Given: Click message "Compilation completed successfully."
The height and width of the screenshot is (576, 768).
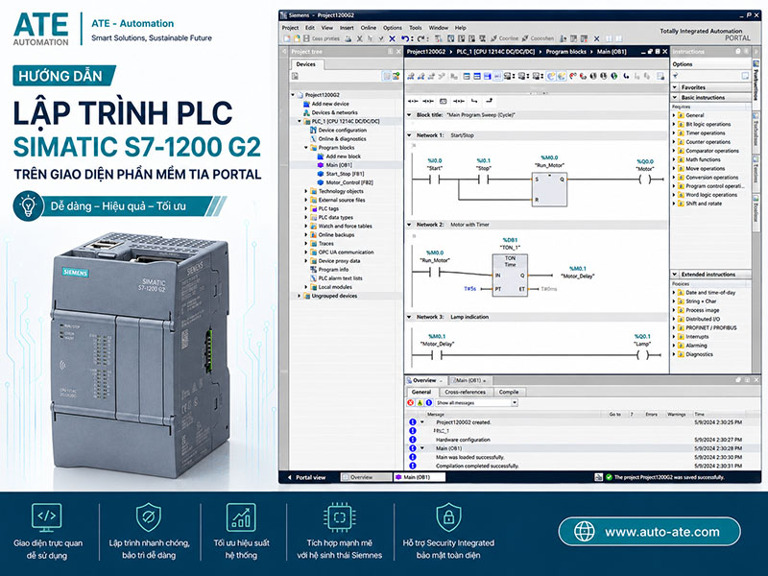Looking at the screenshot, I should pyautogui.click(x=477, y=466).
